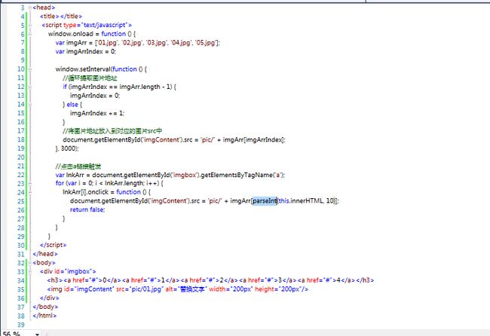Click 'imgArr.length - 1' condition on line 12

(145, 87)
